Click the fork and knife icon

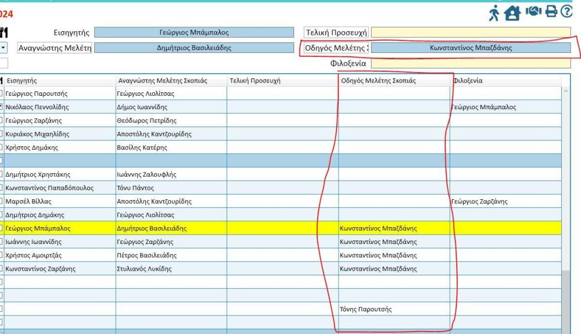5,34
